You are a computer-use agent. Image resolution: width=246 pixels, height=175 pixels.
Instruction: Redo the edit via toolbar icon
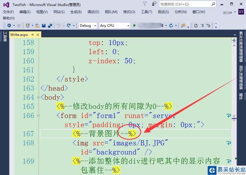click(69, 25)
